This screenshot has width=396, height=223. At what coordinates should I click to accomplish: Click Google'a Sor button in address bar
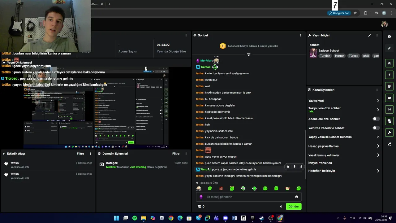click(339, 13)
